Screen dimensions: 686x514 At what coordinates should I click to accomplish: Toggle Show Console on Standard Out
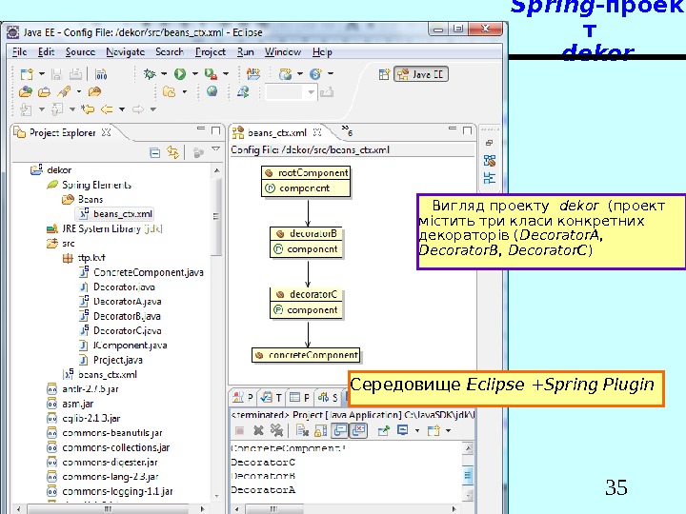pyautogui.click(x=340, y=430)
